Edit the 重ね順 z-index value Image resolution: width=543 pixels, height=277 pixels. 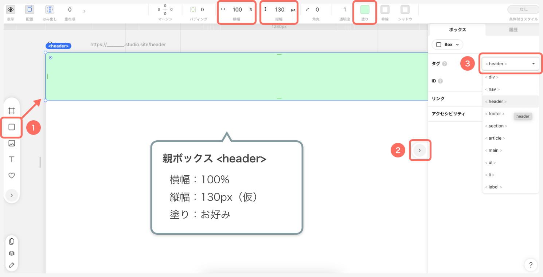click(x=70, y=10)
